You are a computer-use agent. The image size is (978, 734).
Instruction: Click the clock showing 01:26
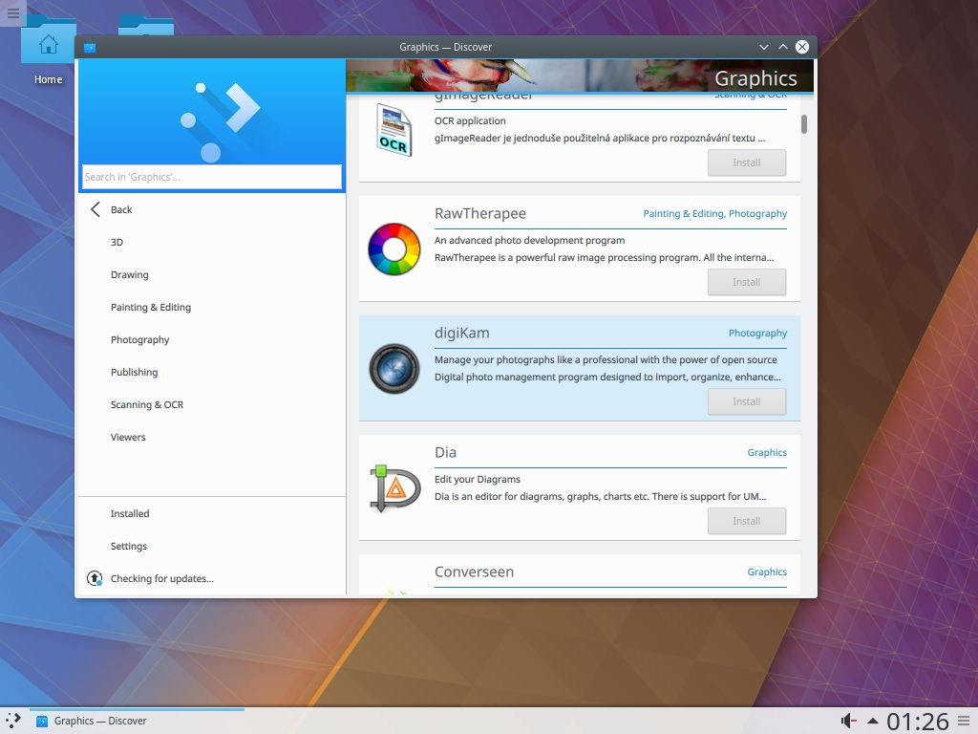[x=918, y=721]
